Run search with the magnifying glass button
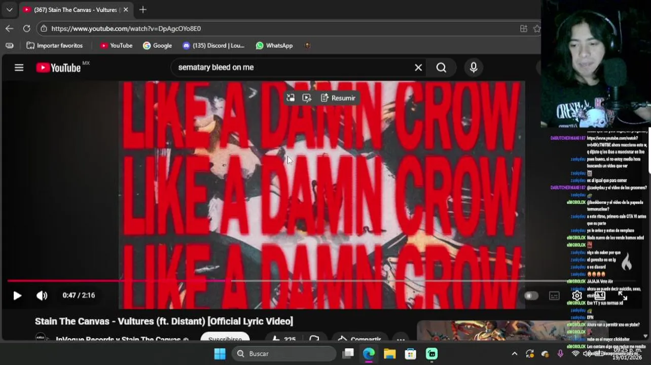The image size is (651, 365). tap(441, 67)
